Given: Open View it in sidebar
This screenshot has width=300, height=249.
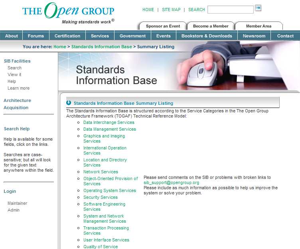Looking at the screenshot, I should [14, 75].
